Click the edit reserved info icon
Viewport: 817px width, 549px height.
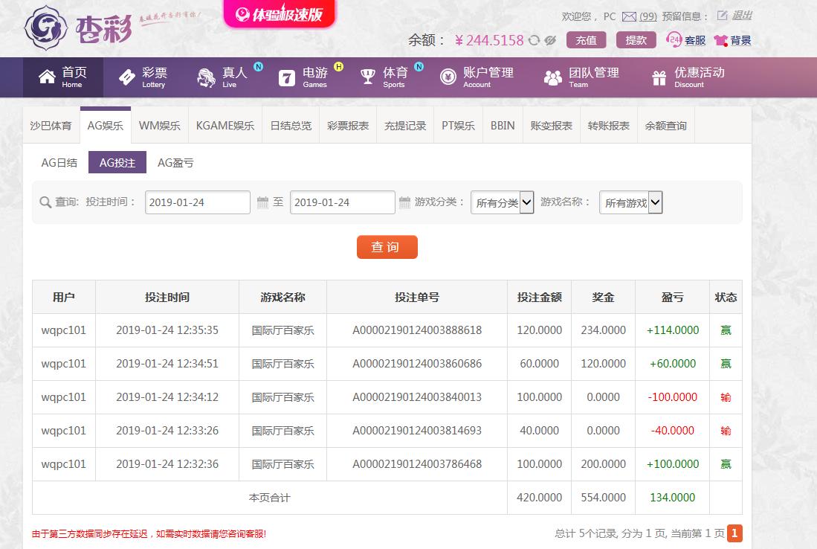tap(722, 16)
